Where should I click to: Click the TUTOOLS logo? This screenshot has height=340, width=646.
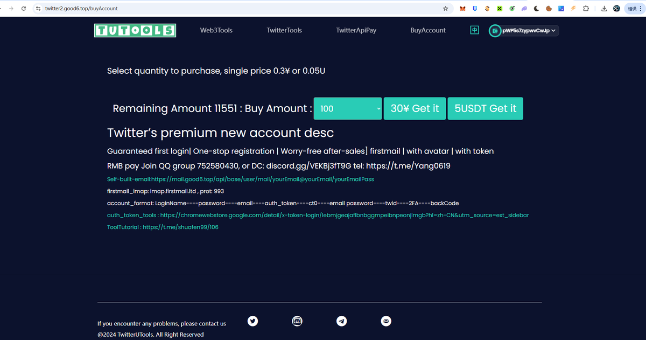coord(135,30)
